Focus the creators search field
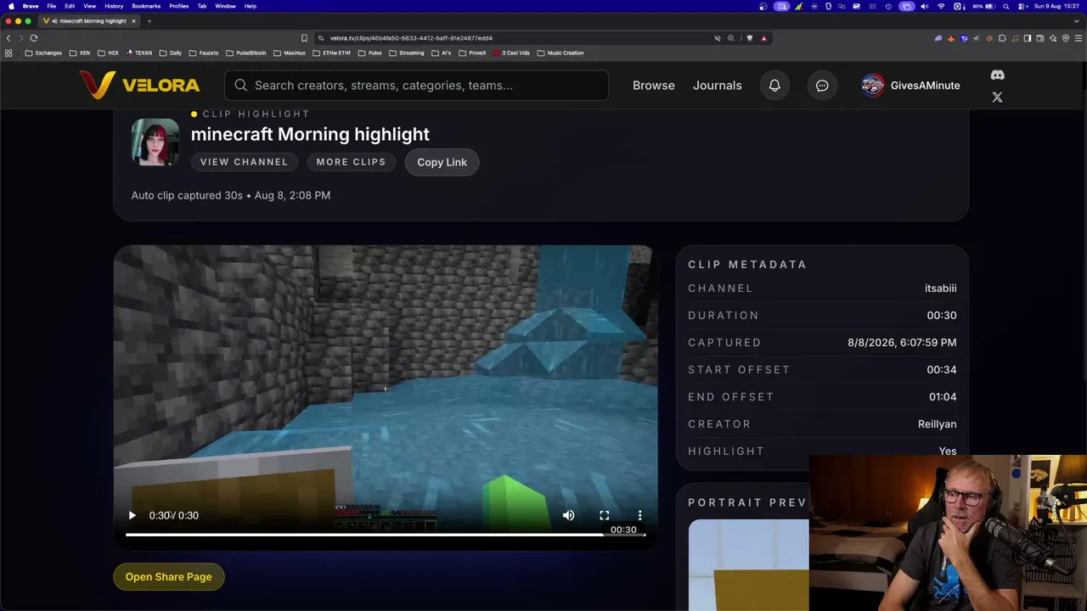This screenshot has width=1087, height=611. point(416,85)
